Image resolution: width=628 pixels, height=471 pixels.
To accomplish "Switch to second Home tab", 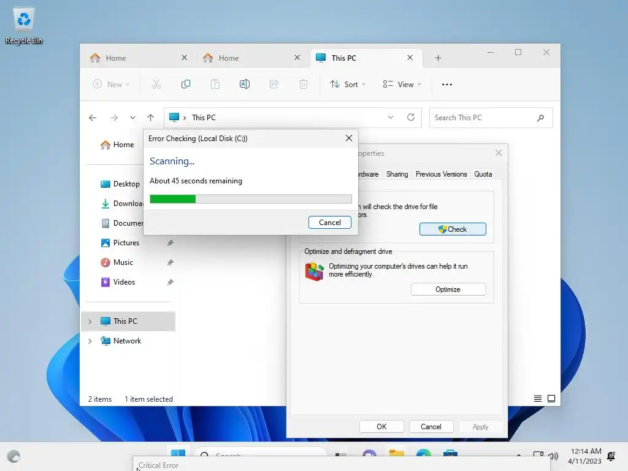I will point(251,58).
